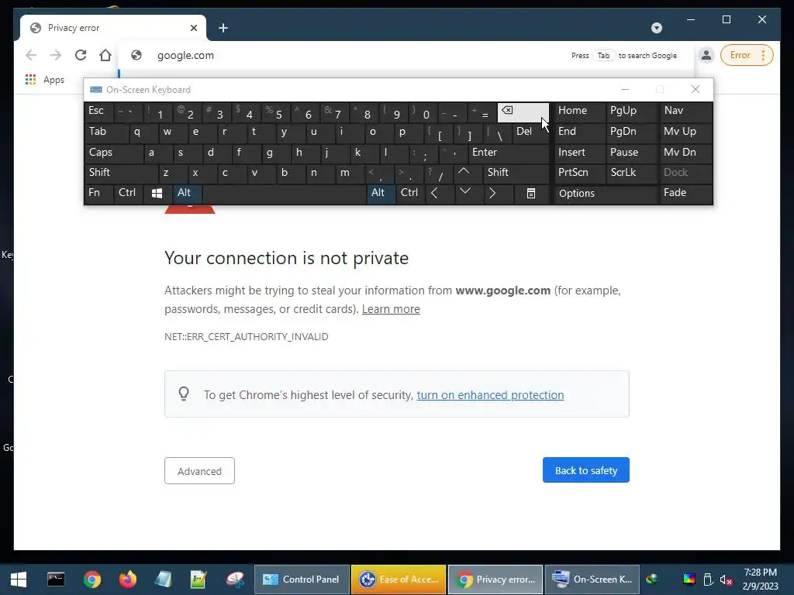This screenshot has width=794, height=595.
Task: Open the Error menu button in Chrome
Action: coord(747,55)
